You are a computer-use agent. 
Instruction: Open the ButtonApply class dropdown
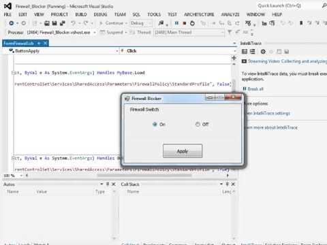tap(64, 51)
